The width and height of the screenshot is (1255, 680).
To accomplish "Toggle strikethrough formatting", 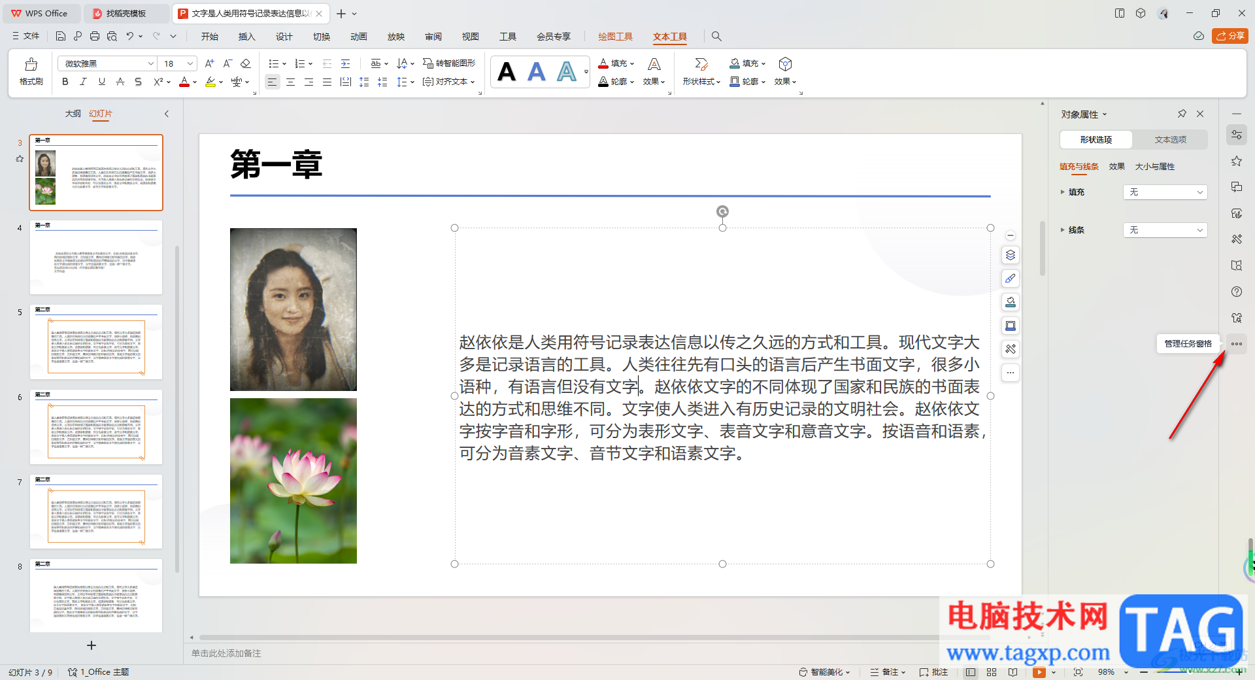I will [120, 82].
